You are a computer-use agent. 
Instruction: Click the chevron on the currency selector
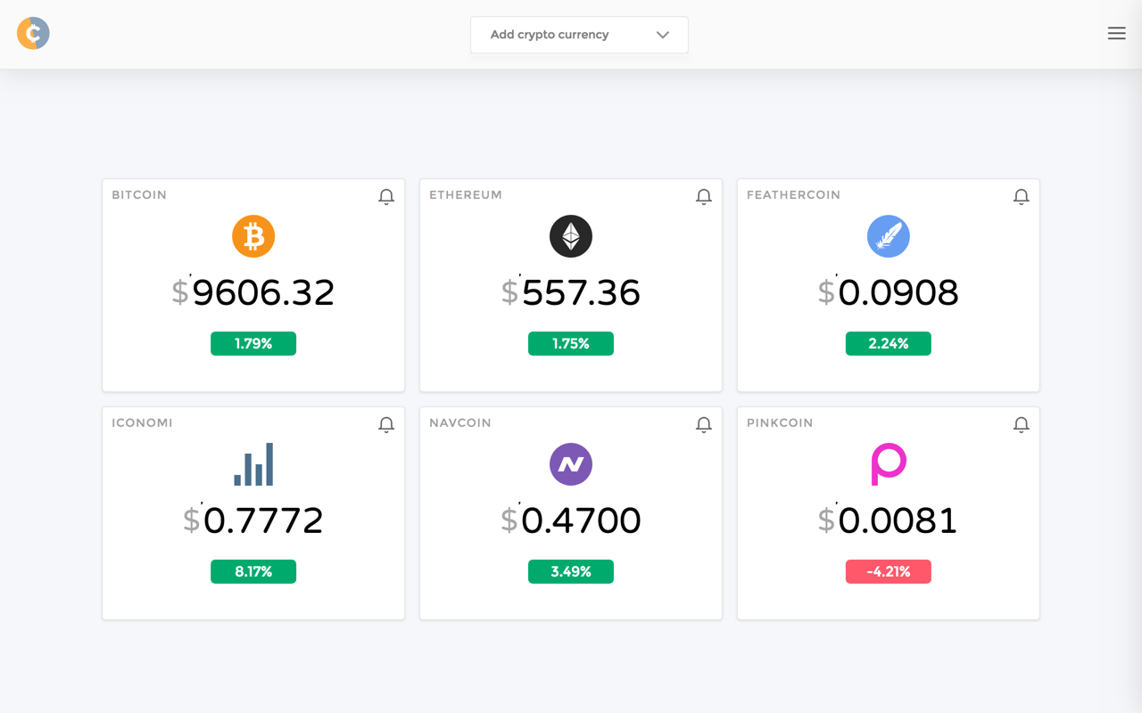click(x=662, y=35)
